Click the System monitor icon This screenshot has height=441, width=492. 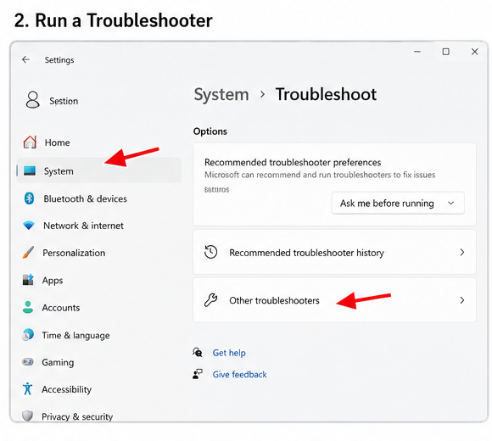(x=30, y=171)
